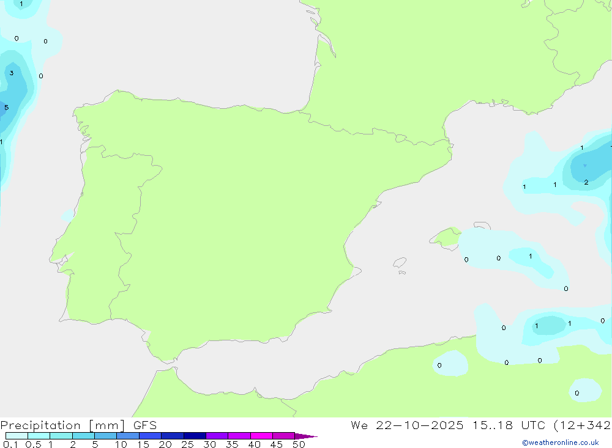Image resolution: width=612 pixels, height=448 pixels.
Task: Select the 5–10 mm legend color swatch
Action: [x=105, y=436]
